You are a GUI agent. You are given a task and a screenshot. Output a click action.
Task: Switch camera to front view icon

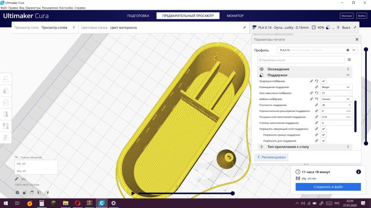pyautogui.click(x=25, y=193)
